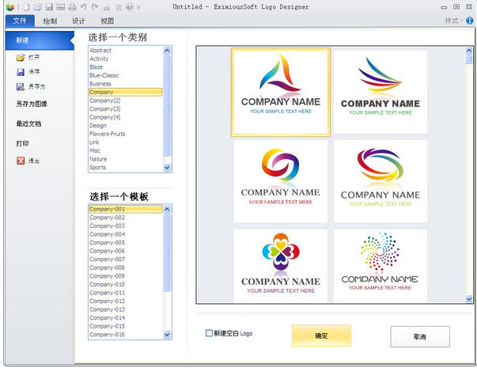Select 新建 in the file sidebar
The height and width of the screenshot is (368, 477).
pos(40,40)
